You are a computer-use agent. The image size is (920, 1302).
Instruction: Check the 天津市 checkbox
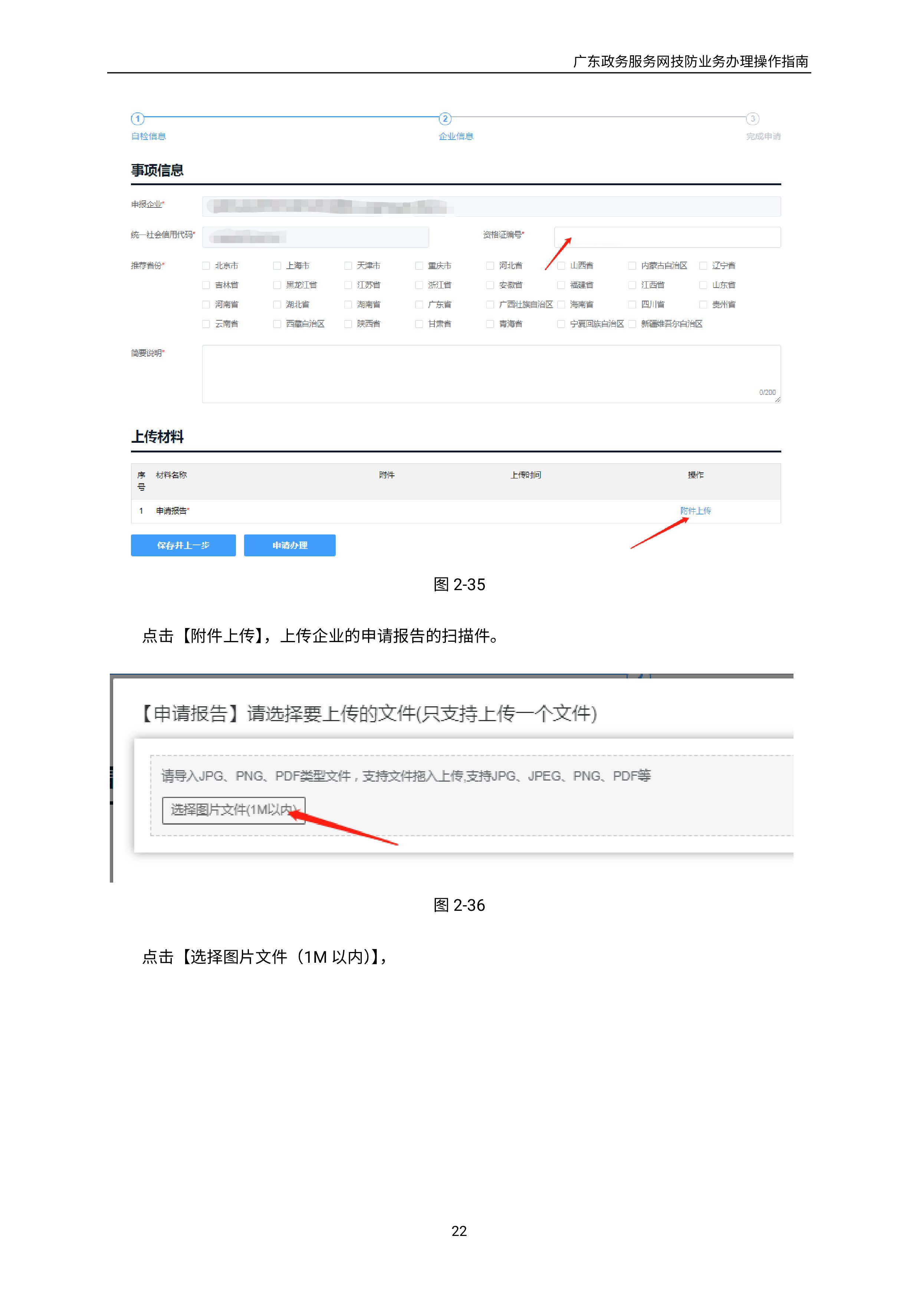[348, 265]
